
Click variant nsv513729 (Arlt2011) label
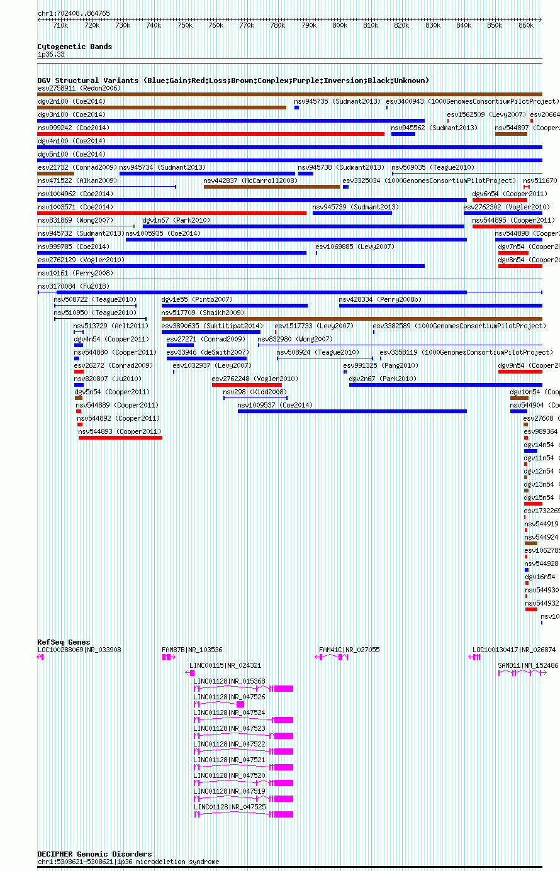pos(111,326)
